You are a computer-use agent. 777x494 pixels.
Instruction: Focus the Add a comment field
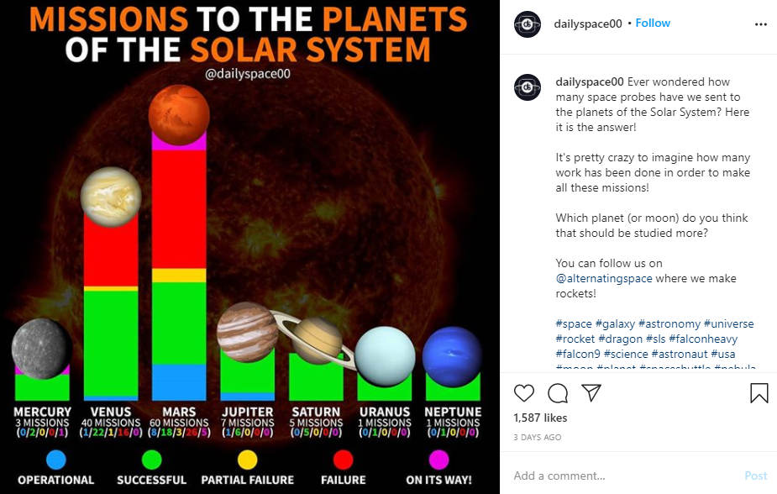click(622, 476)
